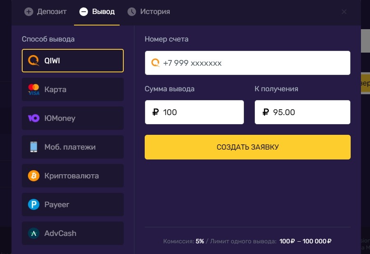Click the orange Bitcoin icon
Image resolution: width=370 pixels, height=254 pixels.
coord(33,176)
